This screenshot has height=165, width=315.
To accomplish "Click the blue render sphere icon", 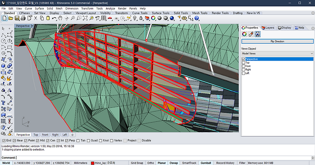I will click(172, 18).
